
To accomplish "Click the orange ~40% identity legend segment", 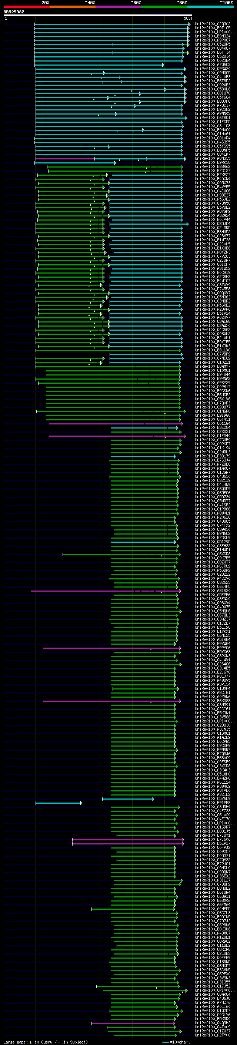I will [x=72, y=7].
